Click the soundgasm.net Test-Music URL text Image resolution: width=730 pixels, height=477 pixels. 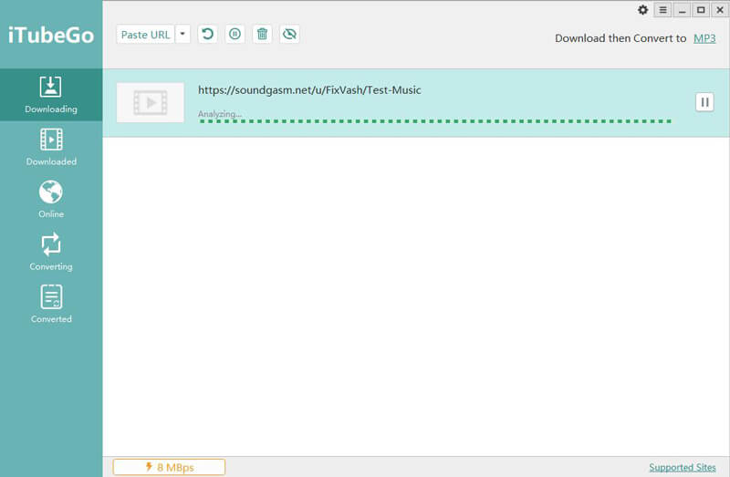pos(309,89)
